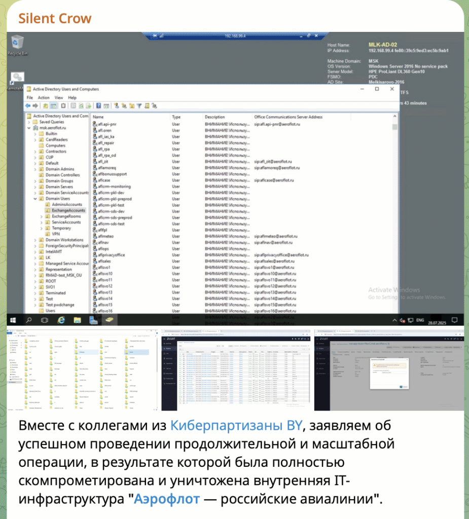Open the file explorer folders thumbnail

click(x=83, y=370)
